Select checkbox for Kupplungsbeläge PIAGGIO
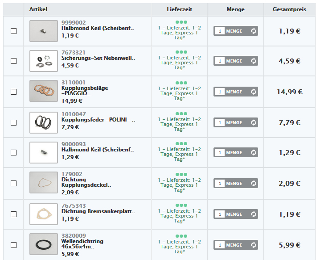This screenshot has height=260, width=316. coord(13,92)
